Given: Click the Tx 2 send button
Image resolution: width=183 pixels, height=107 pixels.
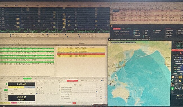Looking at the screenshot, I should click(x=101, y=90).
